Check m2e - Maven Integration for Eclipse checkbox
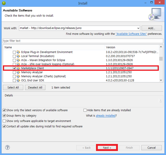Image resolution: width=166 pixels, height=155 pixels. [14, 60]
